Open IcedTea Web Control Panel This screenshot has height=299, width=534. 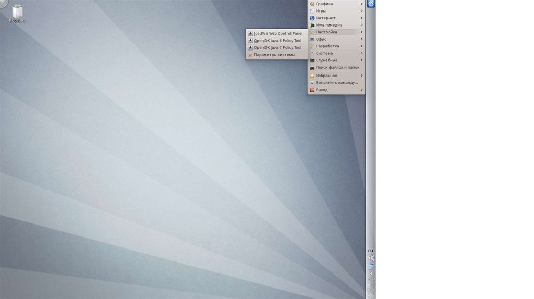click(x=278, y=33)
